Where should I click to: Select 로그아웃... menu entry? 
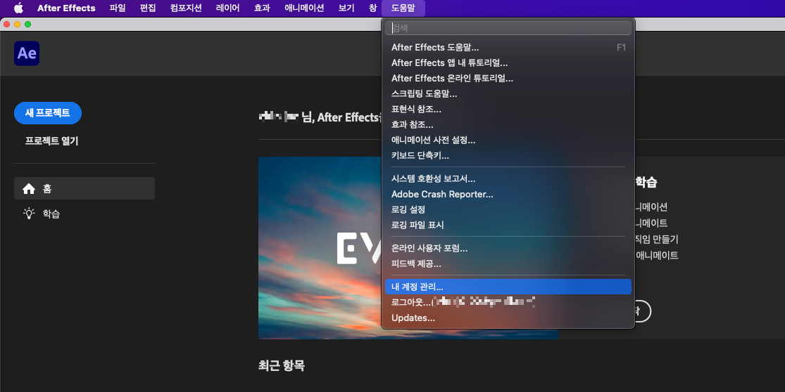[508, 302]
